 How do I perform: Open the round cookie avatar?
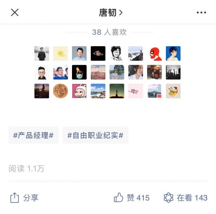click(60, 91)
